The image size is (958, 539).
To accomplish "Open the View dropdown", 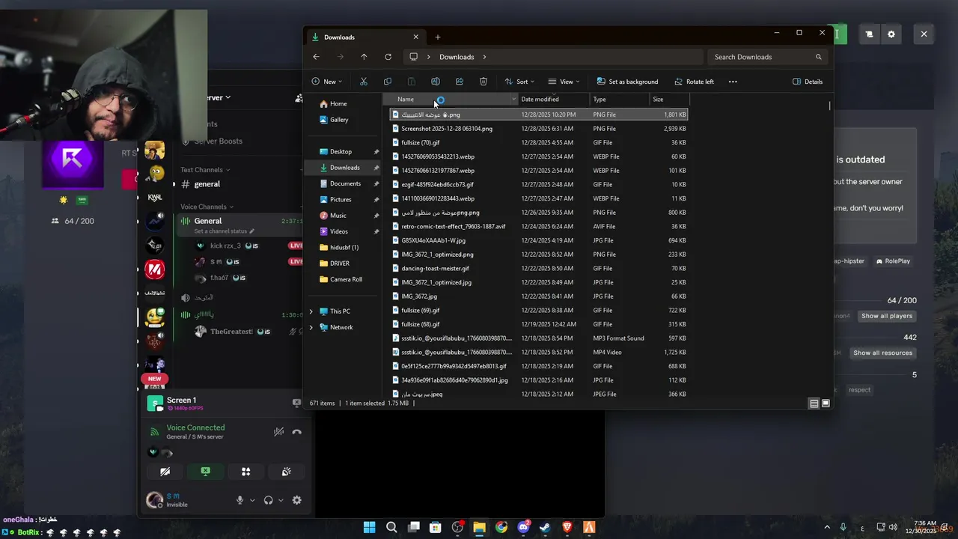I will tap(564, 82).
